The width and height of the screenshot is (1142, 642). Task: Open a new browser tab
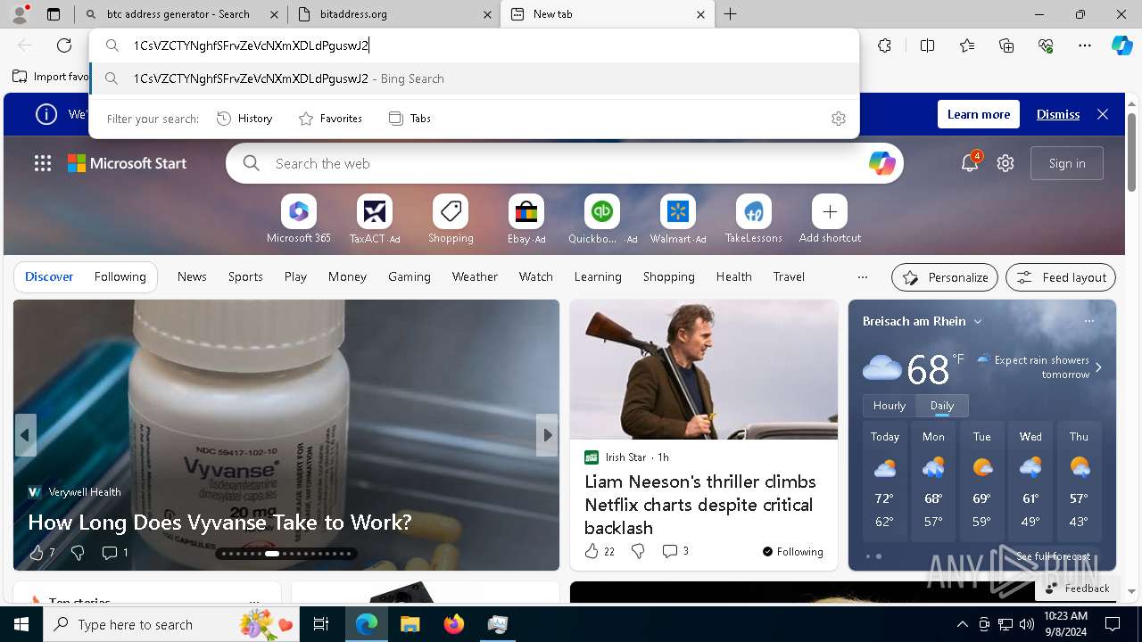[730, 14]
